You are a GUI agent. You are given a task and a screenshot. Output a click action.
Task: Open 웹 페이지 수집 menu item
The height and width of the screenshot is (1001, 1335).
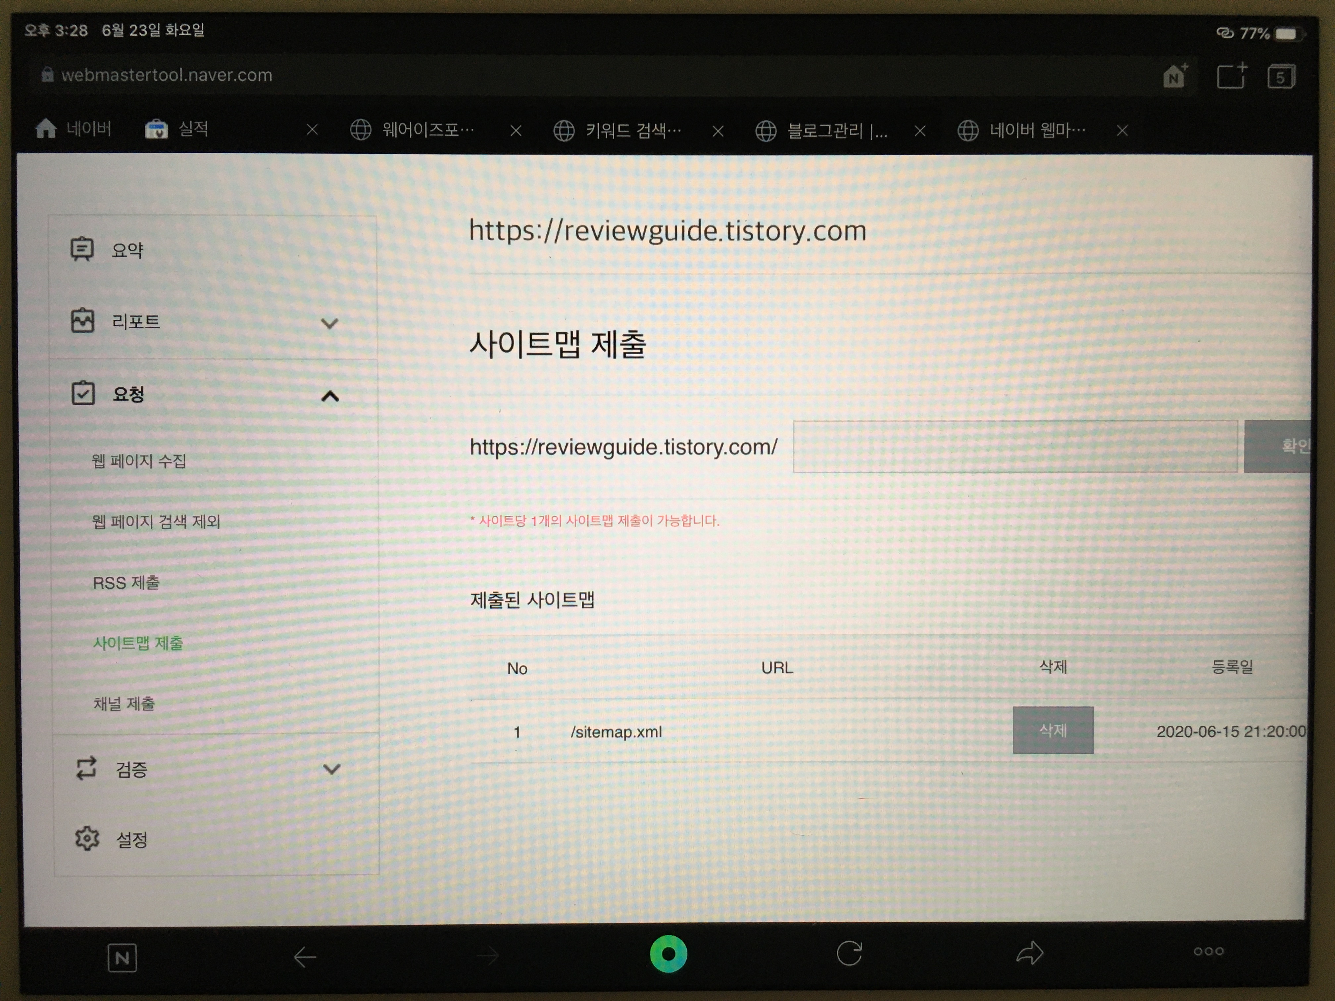pyautogui.click(x=139, y=461)
